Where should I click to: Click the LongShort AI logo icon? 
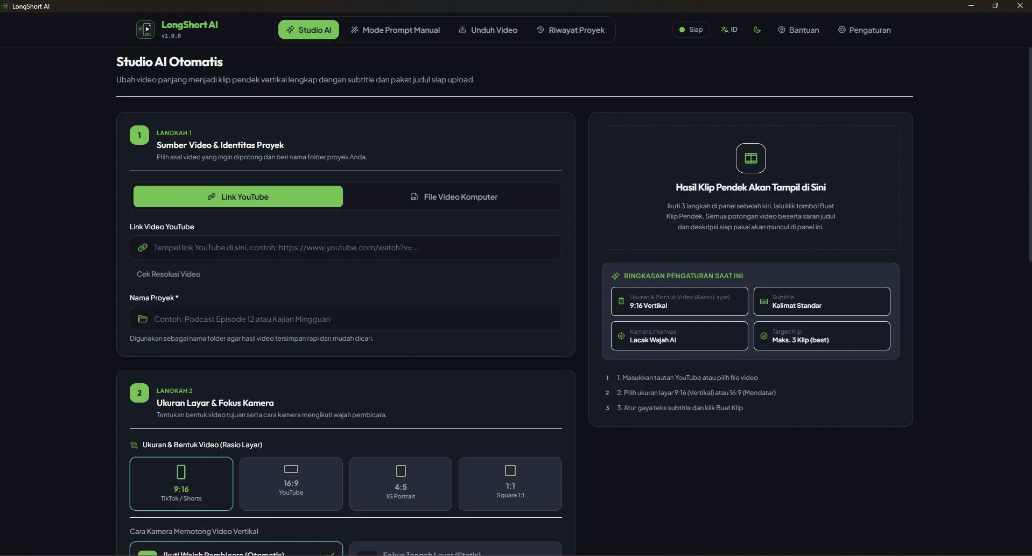point(145,30)
